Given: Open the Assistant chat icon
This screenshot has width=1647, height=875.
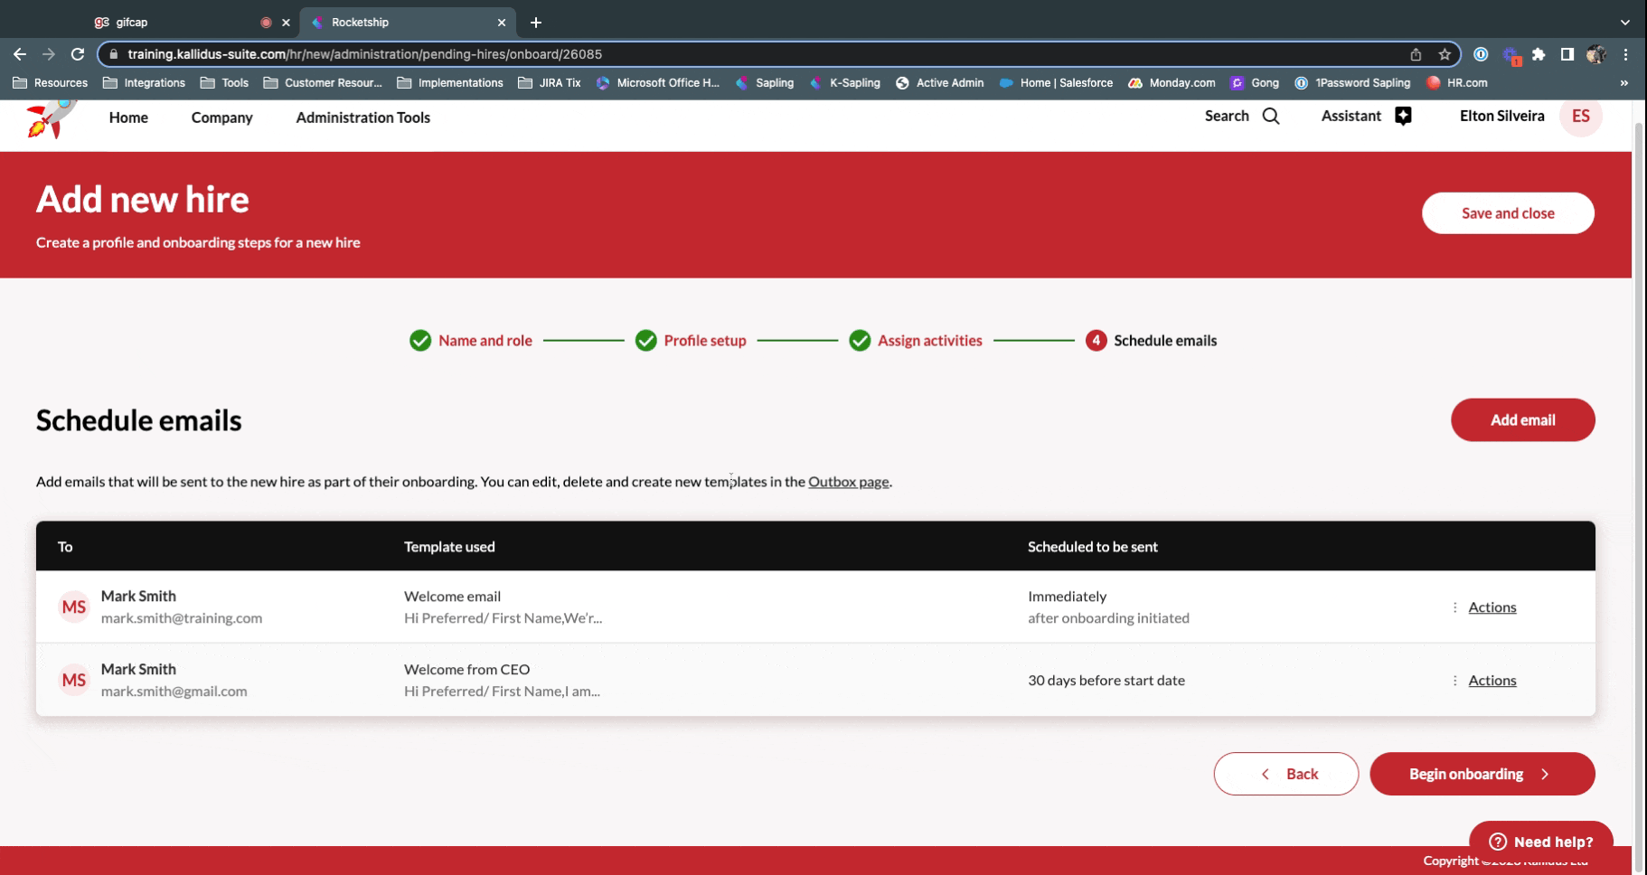Looking at the screenshot, I should point(1402,116).
